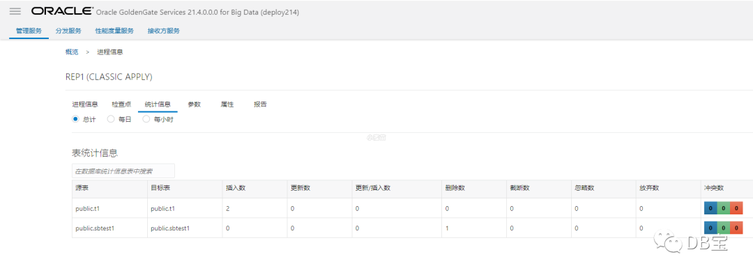Switch to the 接收方服务 tab
The image size is (753, 275).
pyautogui.click(x=164, y=31)
